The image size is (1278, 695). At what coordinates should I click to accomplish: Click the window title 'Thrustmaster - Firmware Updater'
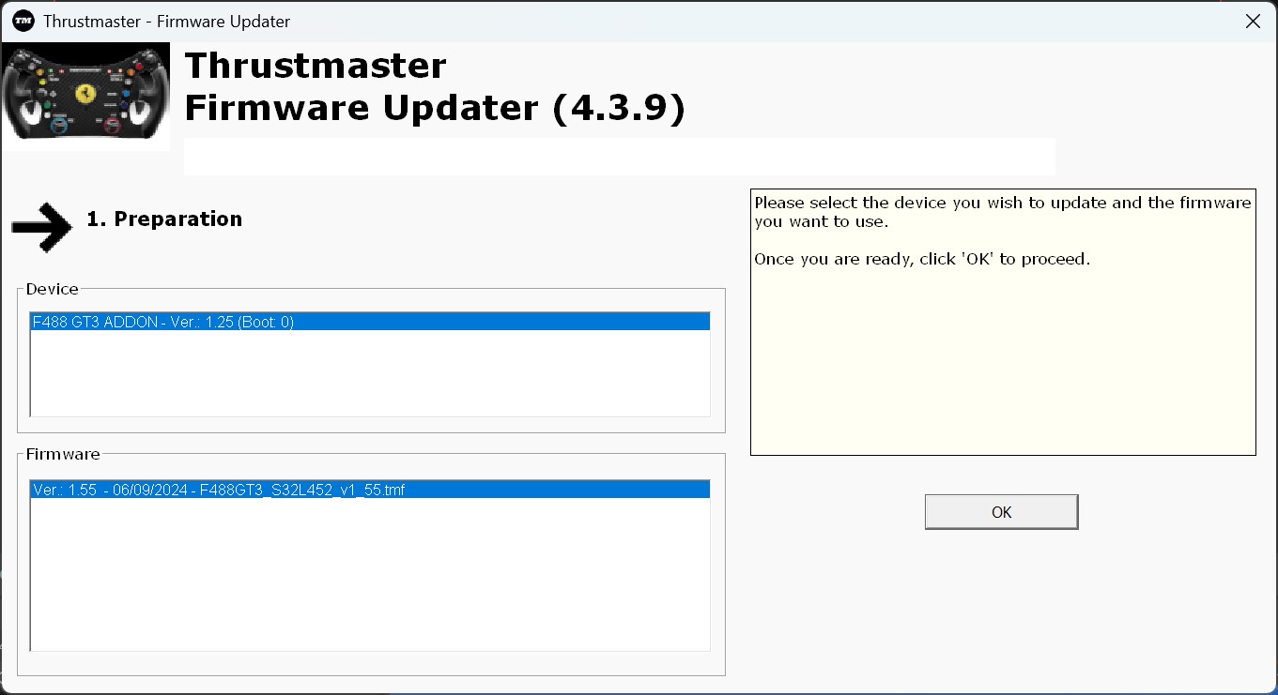coord(167,21)
